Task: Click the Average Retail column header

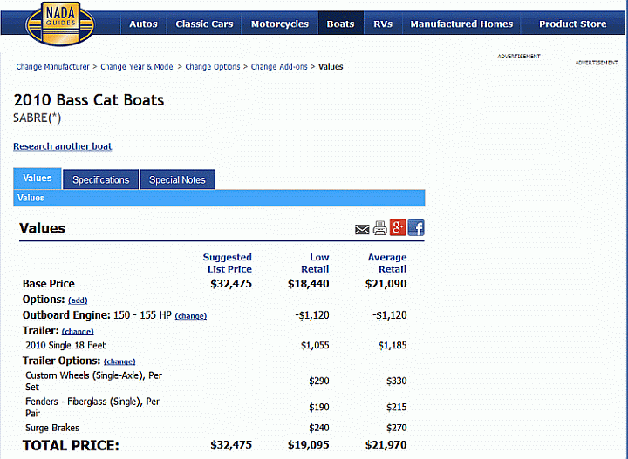Action: click(387, 263)
